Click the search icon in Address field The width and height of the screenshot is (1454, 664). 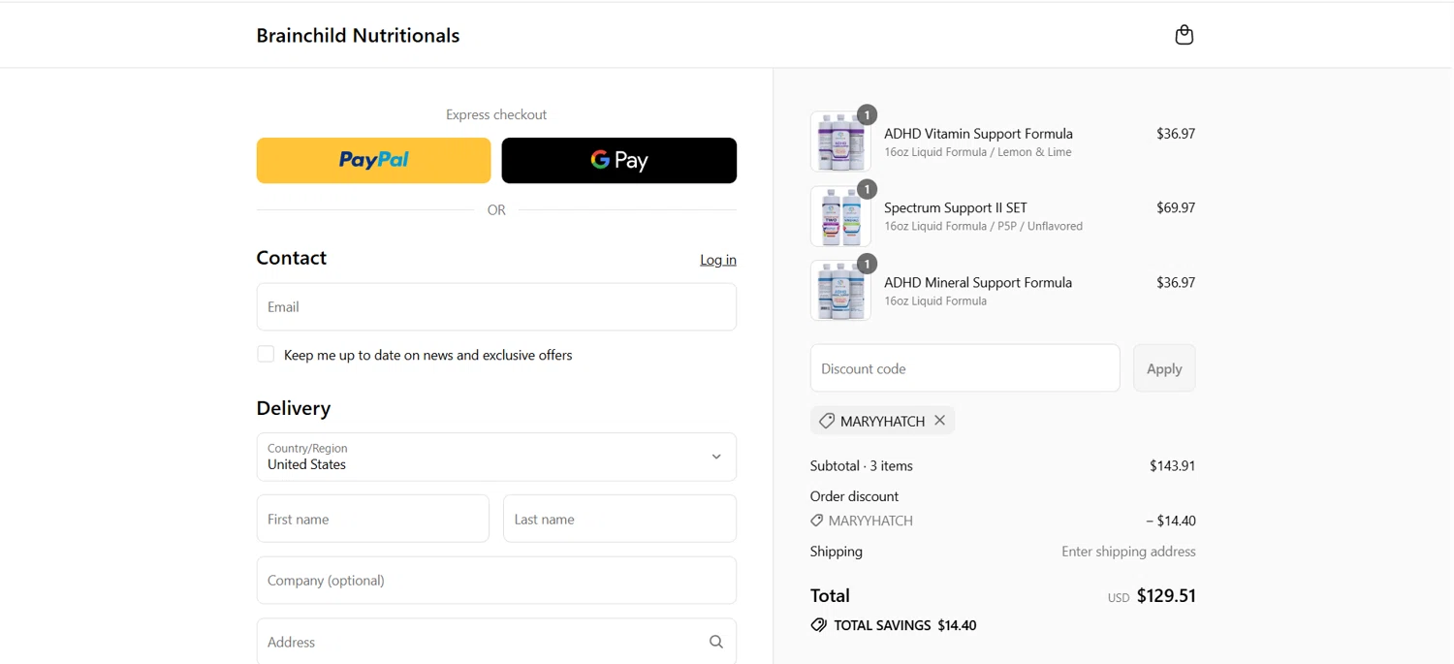[716, 642]
